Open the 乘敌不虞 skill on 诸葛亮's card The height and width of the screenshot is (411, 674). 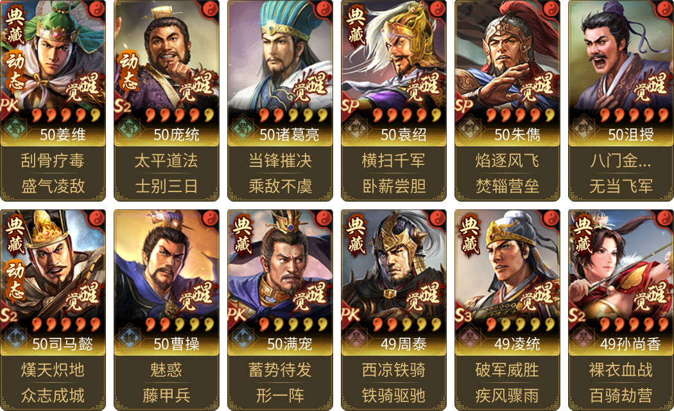pos(281,186)
